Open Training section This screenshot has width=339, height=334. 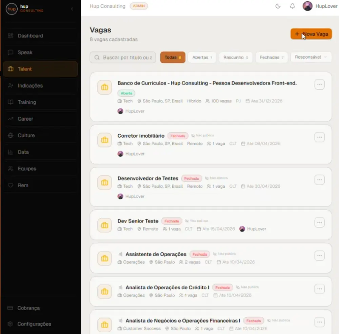[x=40, y=102]
